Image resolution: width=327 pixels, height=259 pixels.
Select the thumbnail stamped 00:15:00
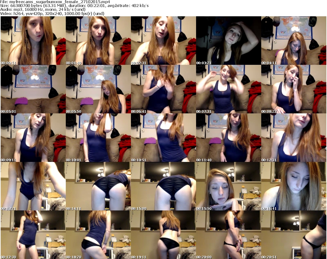(163, 186)
